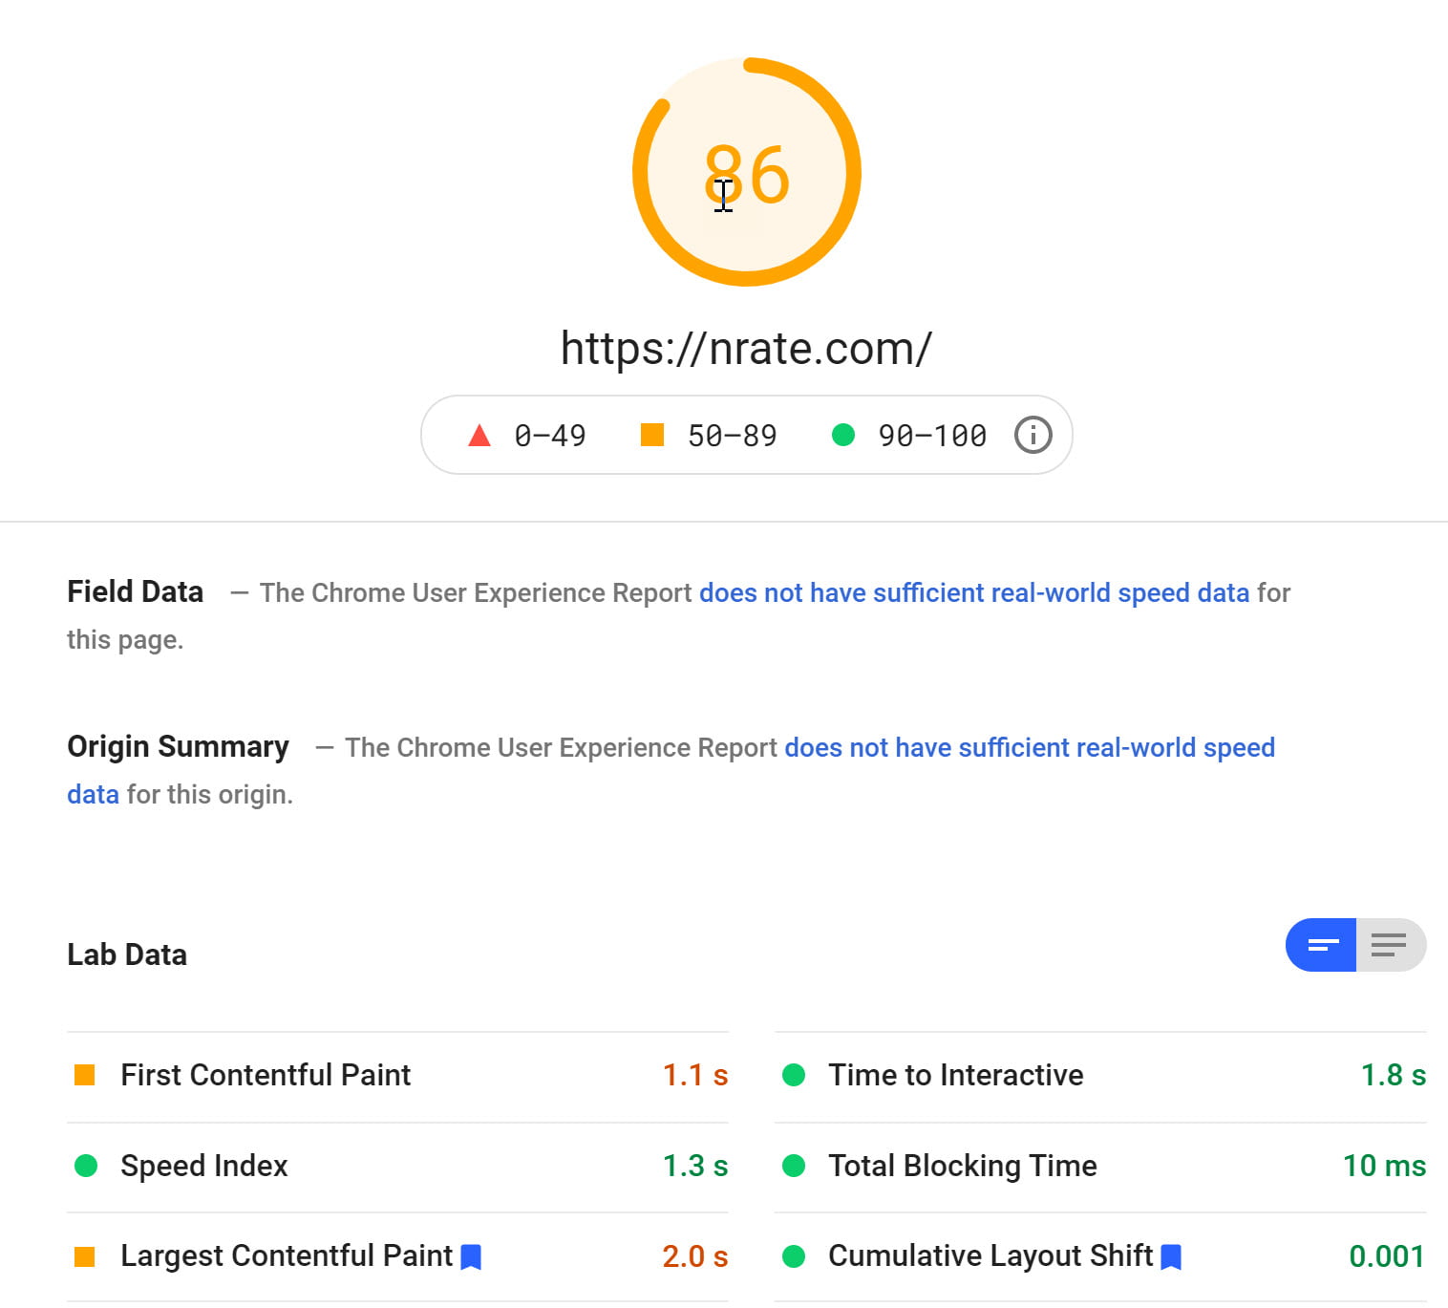
Task: Click the orange square next to First Contentful Paint
Action: [85, 1075]
